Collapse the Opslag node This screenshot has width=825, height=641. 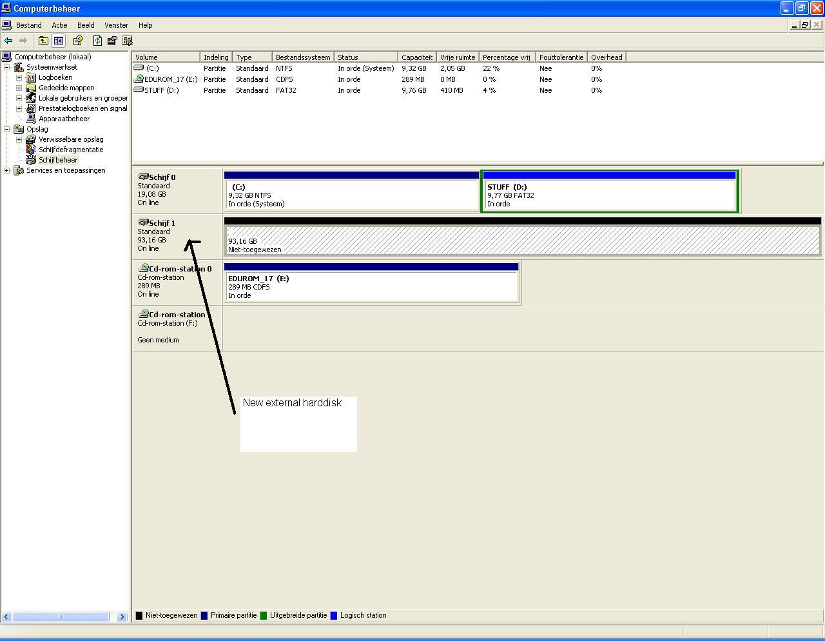[7, 129]
